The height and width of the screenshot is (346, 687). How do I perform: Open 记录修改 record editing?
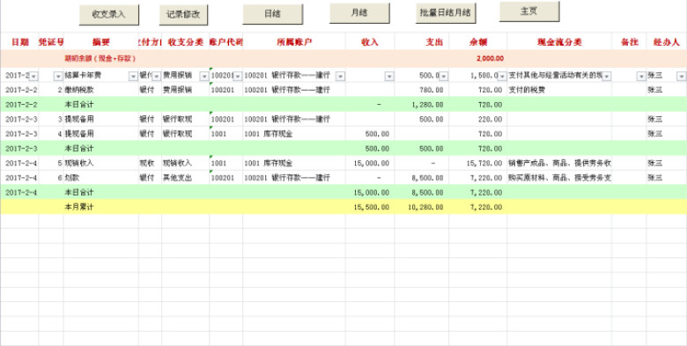coord(183,14)
